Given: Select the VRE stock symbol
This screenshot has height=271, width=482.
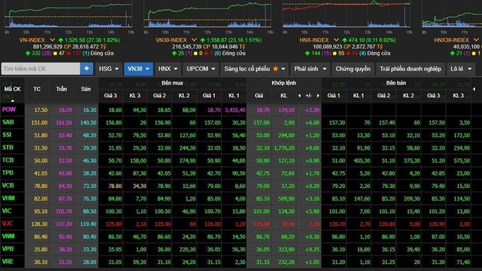Looking at the screenshot, I should point(8,262).
